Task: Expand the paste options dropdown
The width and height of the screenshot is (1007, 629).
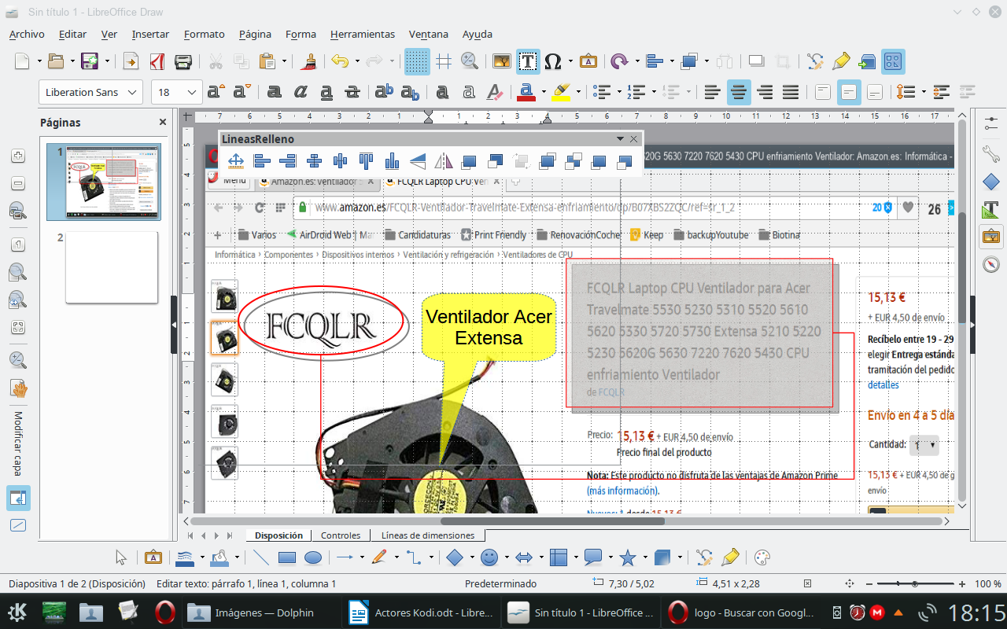Action: coord(284,61)
